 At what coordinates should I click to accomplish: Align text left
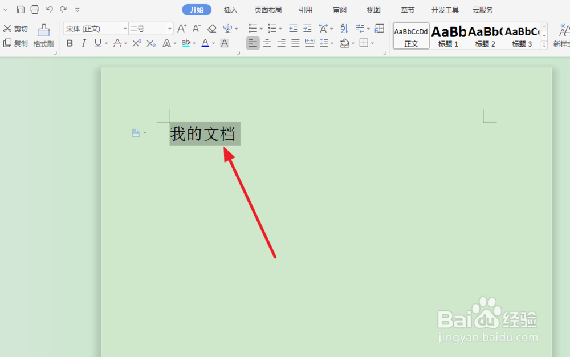click(x=253, y=43)
